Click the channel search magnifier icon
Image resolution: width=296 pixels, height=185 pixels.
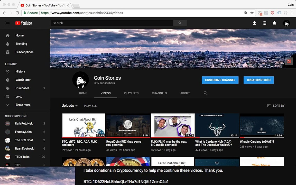pyautogui.click(x=205, y=93)
